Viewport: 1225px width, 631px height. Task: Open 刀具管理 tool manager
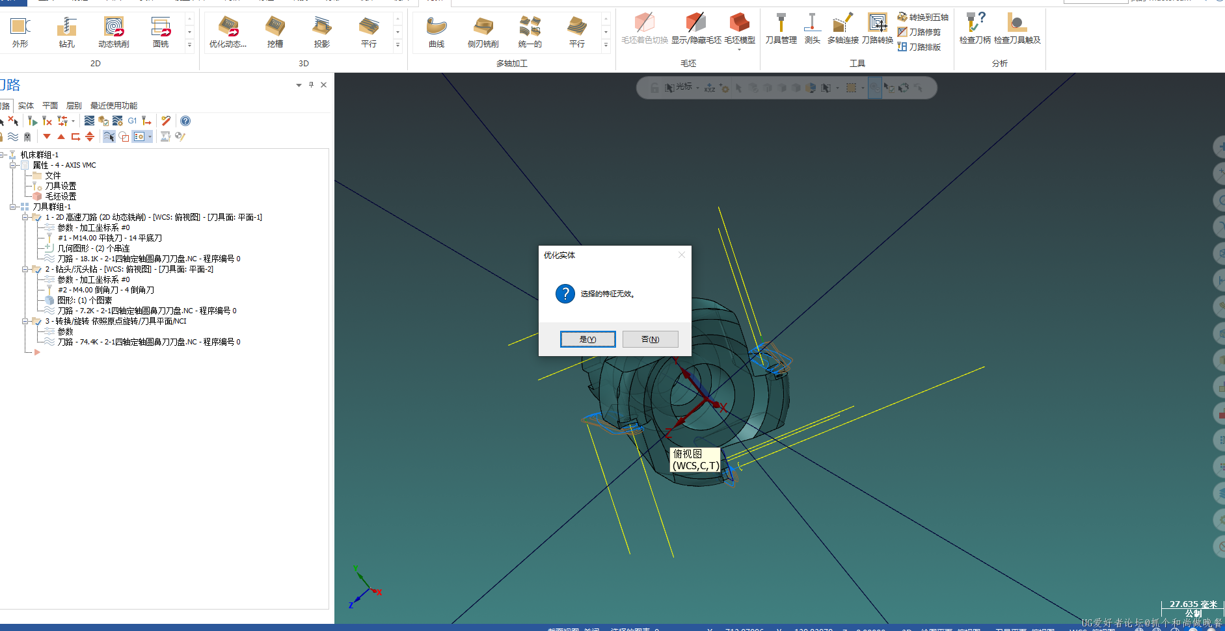781,29
